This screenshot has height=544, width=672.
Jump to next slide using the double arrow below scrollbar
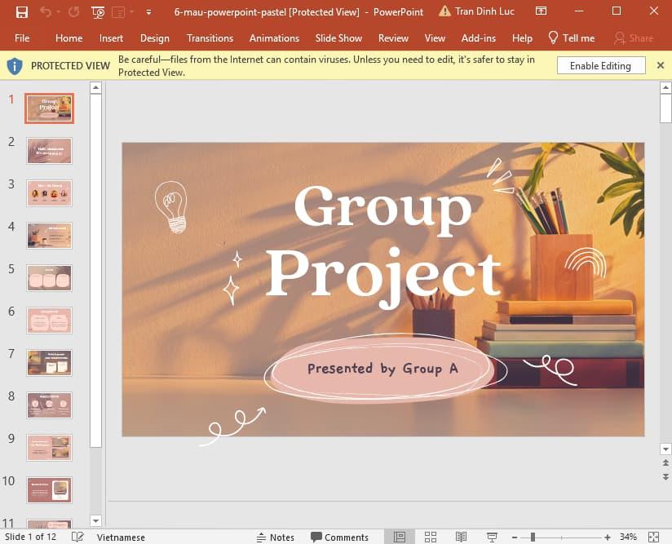click(665, 475)
